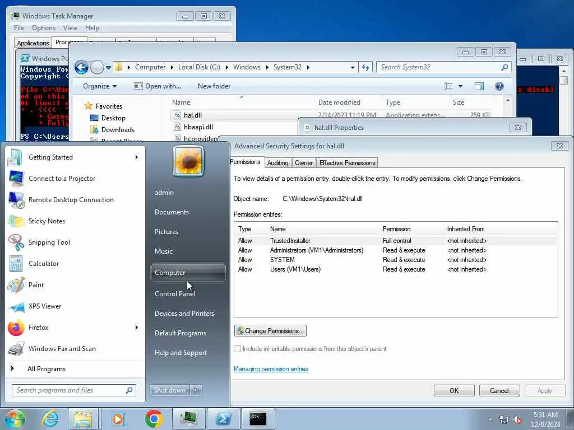
Task: Launch the Snipping Tool
Action: point(75,242)
